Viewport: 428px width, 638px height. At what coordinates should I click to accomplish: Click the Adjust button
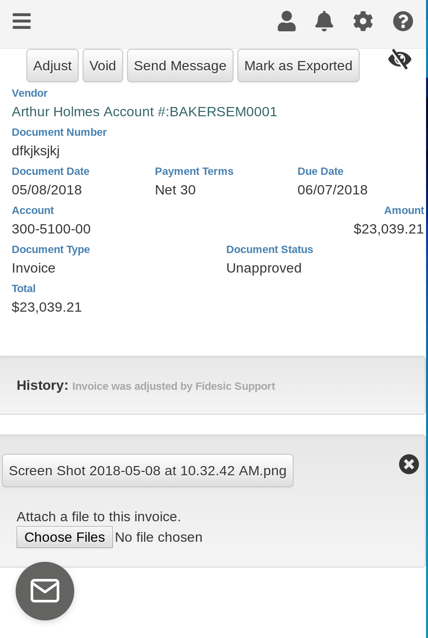click(52, 65)
